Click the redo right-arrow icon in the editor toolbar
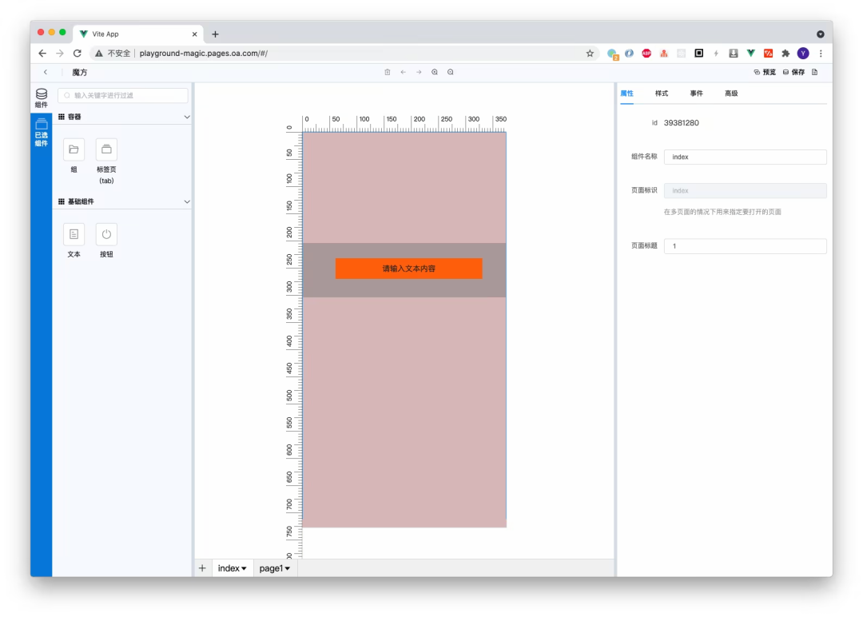The width and height of the screenshot is (863, 617). coord(419,72)
